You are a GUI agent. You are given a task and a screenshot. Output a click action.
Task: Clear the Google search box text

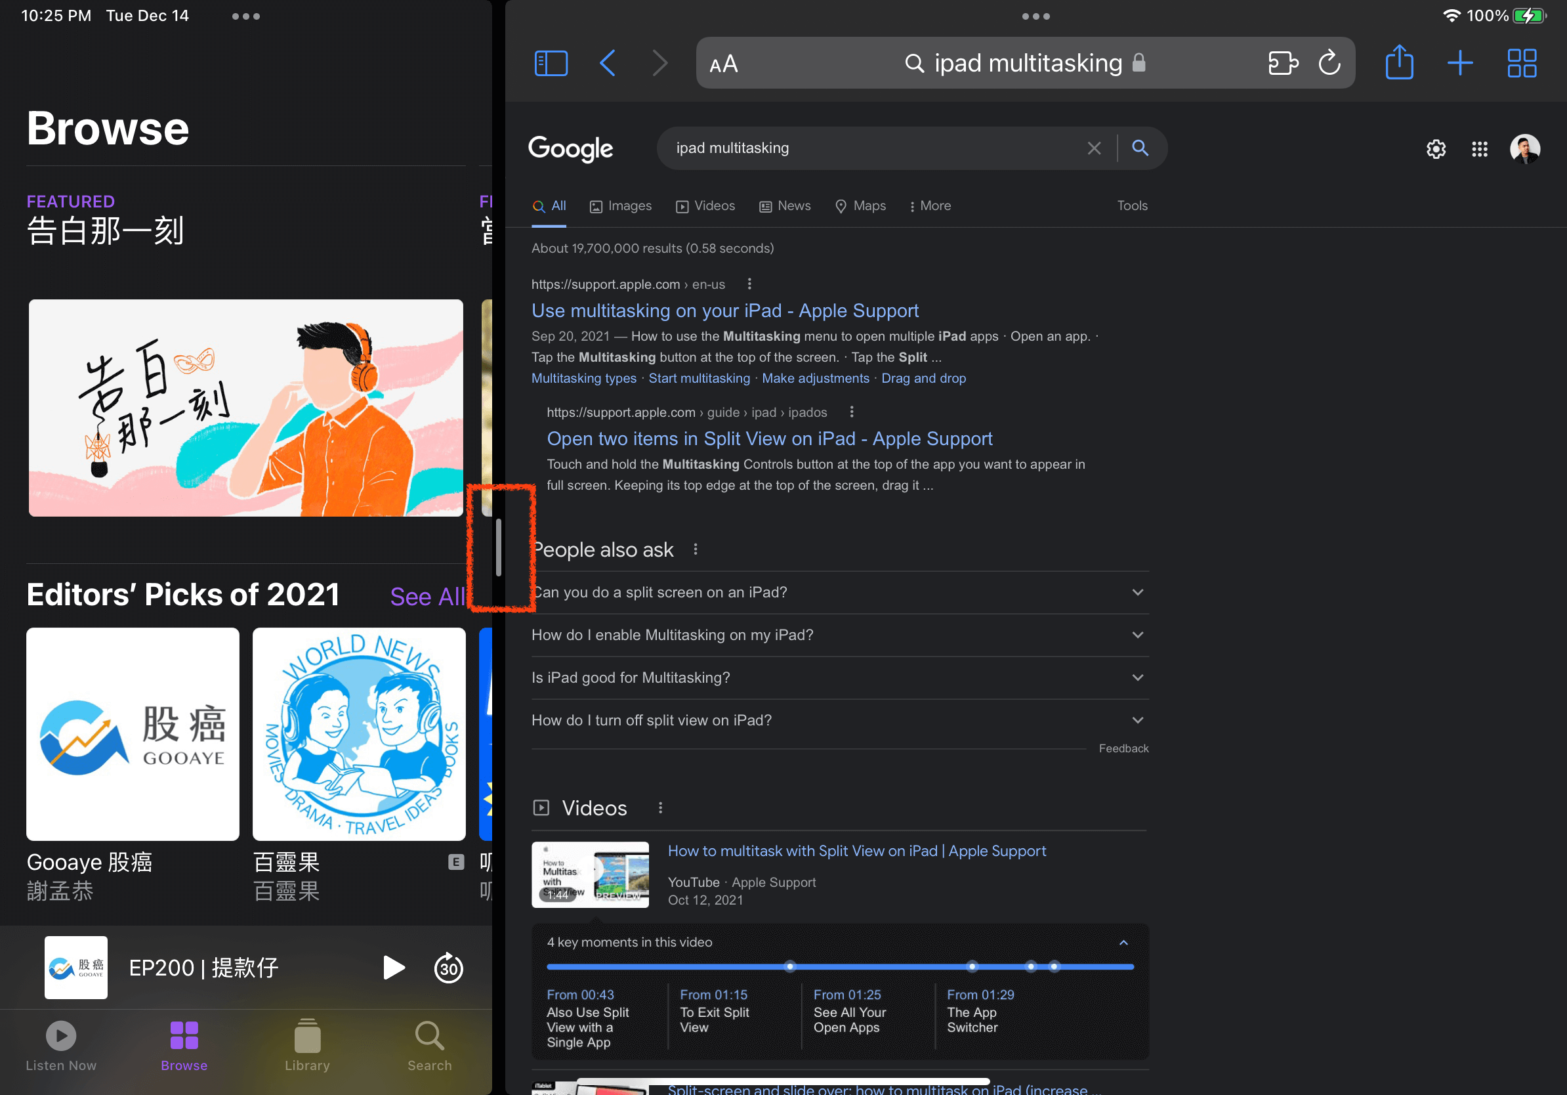pos(1094,148)
